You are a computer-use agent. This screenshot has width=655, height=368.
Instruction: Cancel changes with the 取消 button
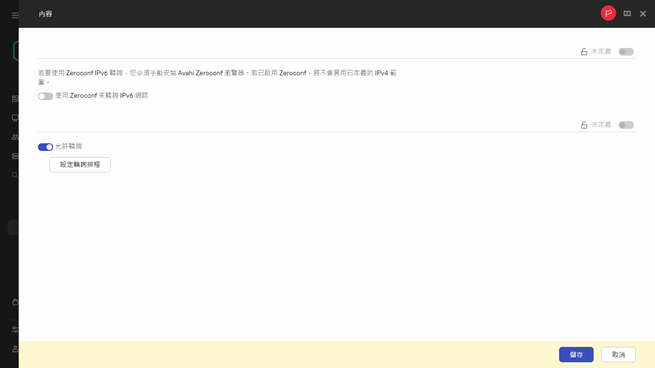point(618,355)
